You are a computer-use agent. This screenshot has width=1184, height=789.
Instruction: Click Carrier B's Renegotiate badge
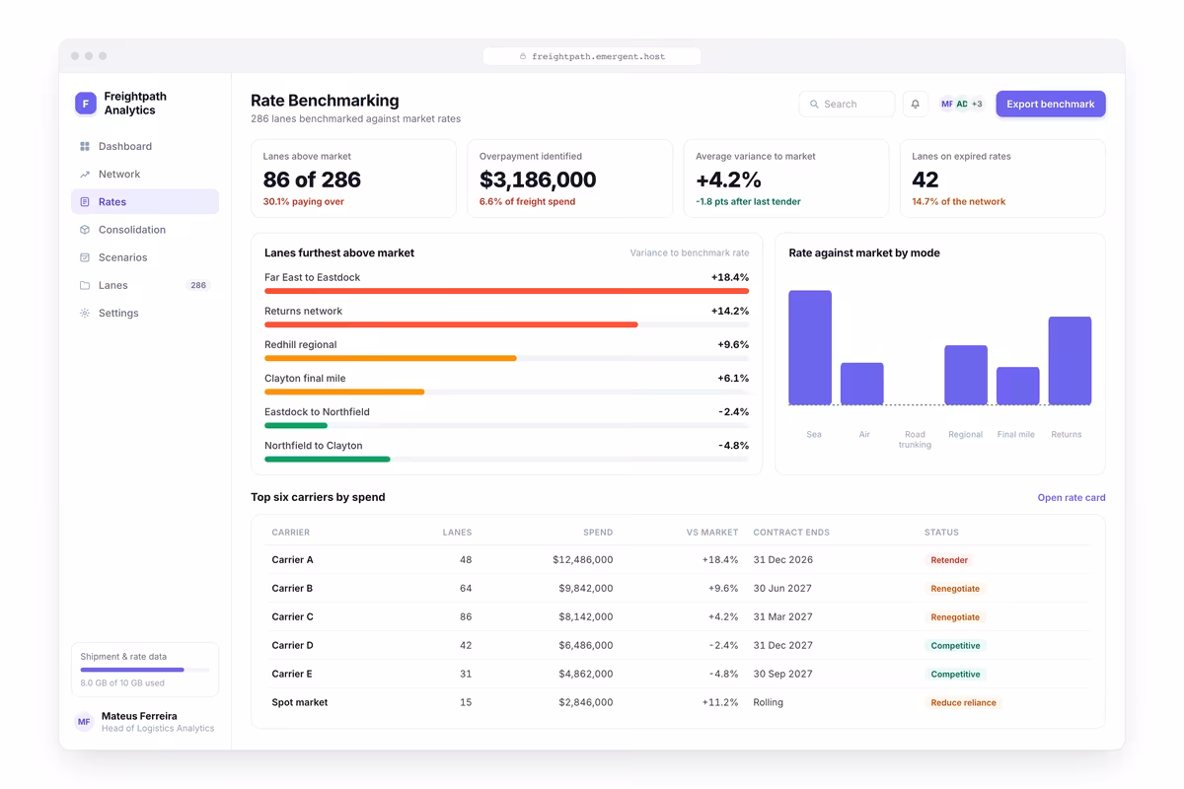click(x=955, y=589)
